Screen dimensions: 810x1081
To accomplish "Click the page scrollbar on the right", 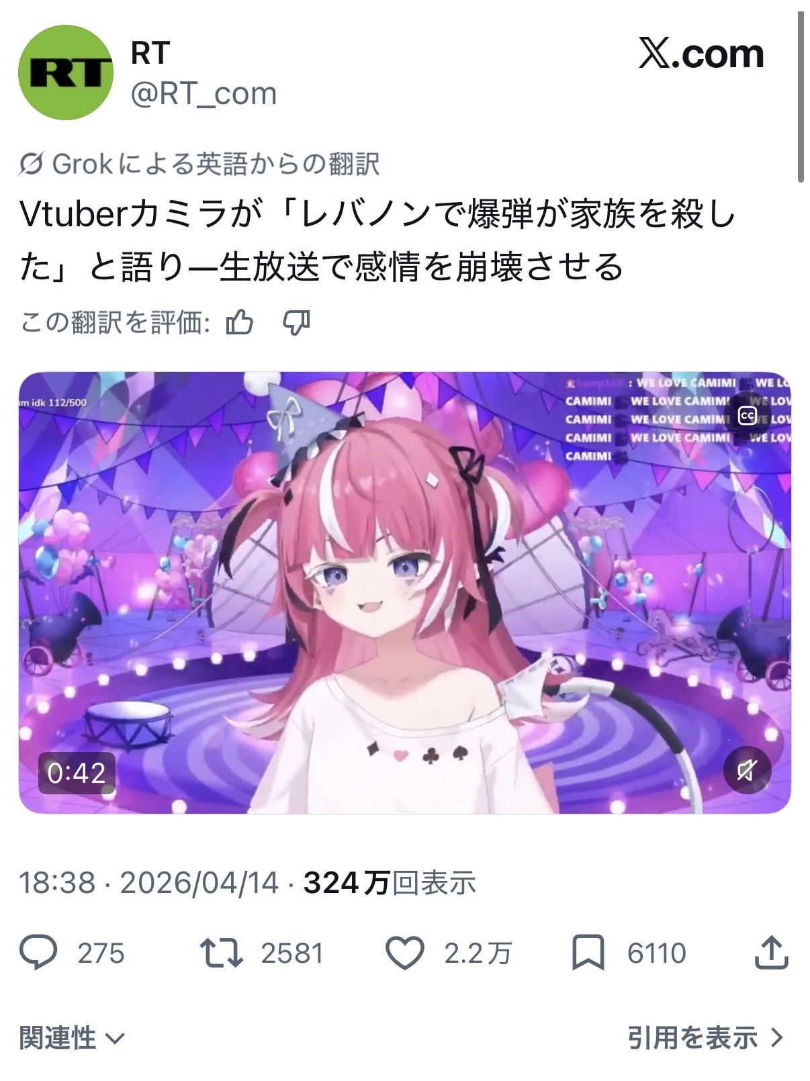I will tap(801, 97).
